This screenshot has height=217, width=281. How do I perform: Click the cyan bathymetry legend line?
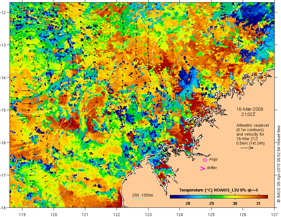pos(139,198)
